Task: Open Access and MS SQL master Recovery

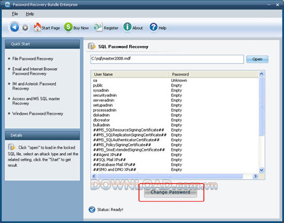Action: pos(36,101)
